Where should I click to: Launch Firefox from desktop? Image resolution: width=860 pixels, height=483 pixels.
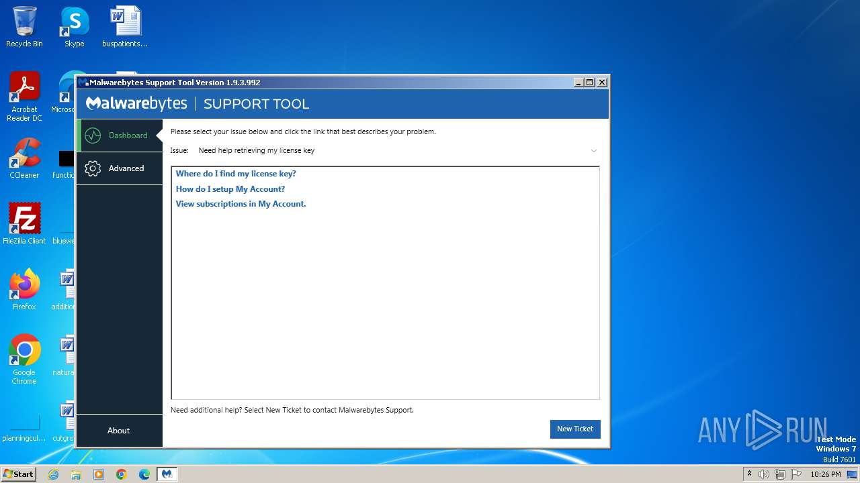tap(24, 289)
